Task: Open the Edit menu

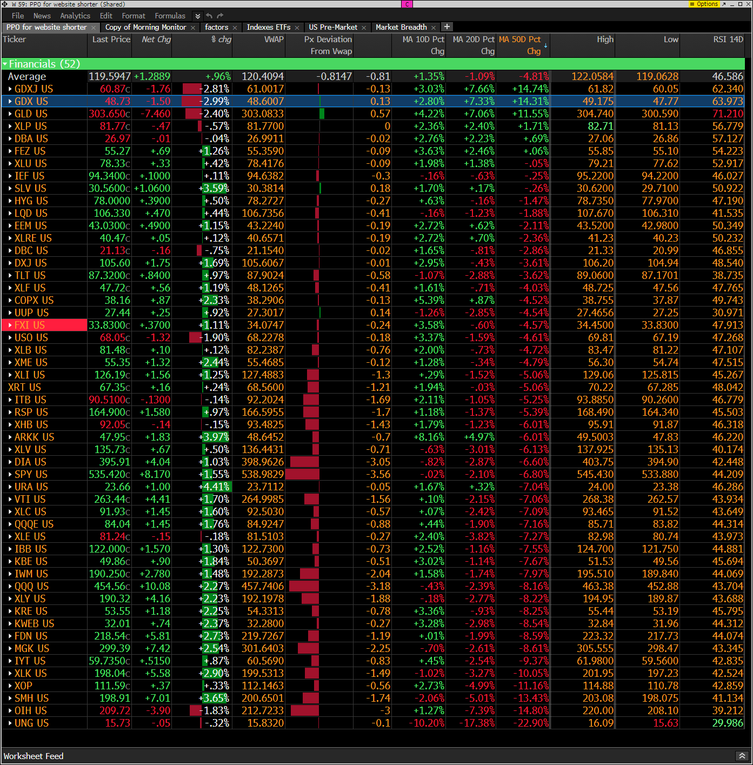Action: tap(106, 16)
